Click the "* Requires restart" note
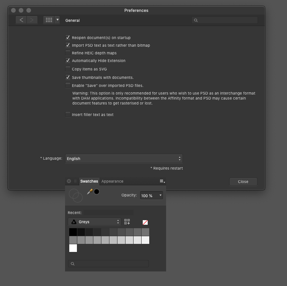 pyautogui.click(x=166, y=168)
